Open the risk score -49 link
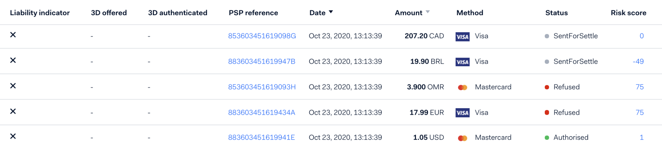The height and width of the screenshot is (148, 662). (638, 61)
